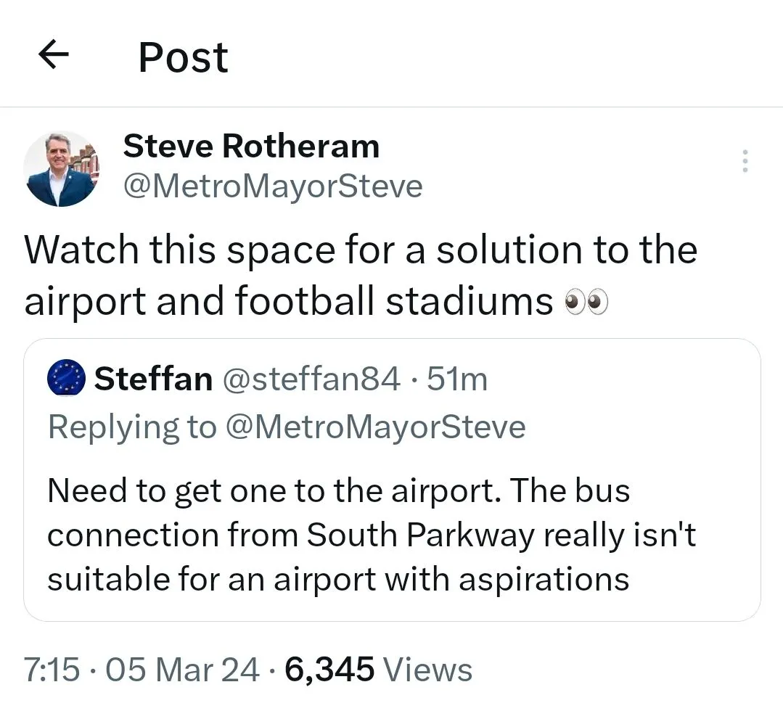Click the Steffan name in quoted post
The height and width of the screenshot is (711, 783).
pyautogui.click(x=153, y=379)
